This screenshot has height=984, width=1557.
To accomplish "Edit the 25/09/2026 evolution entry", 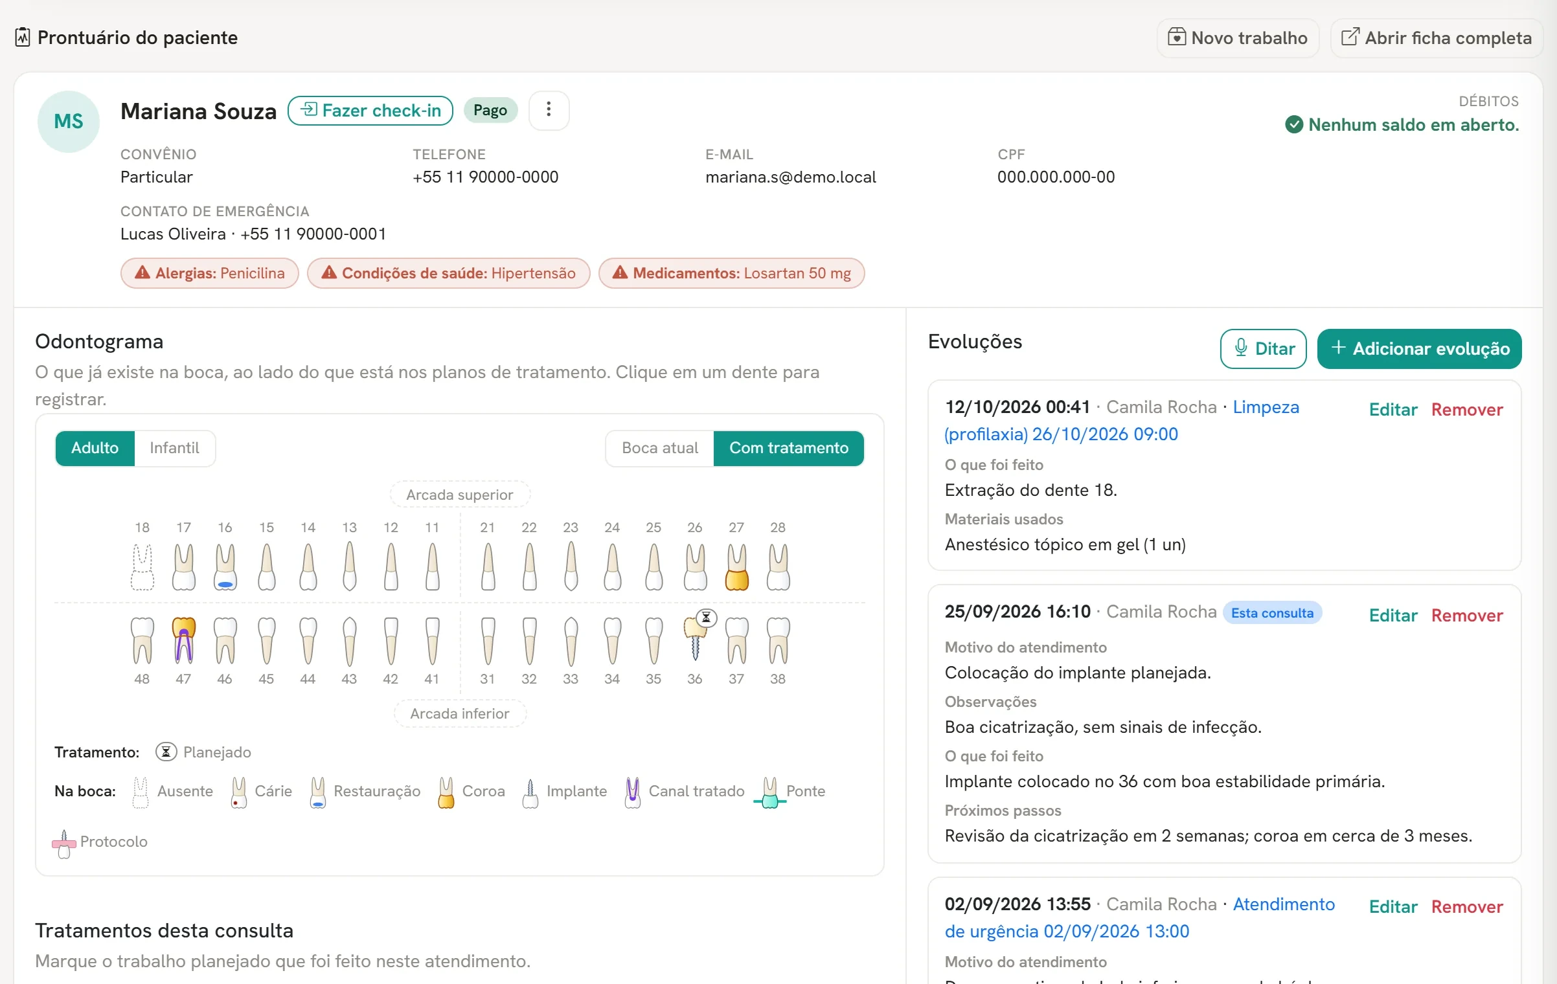I will tap(1393, 615).
